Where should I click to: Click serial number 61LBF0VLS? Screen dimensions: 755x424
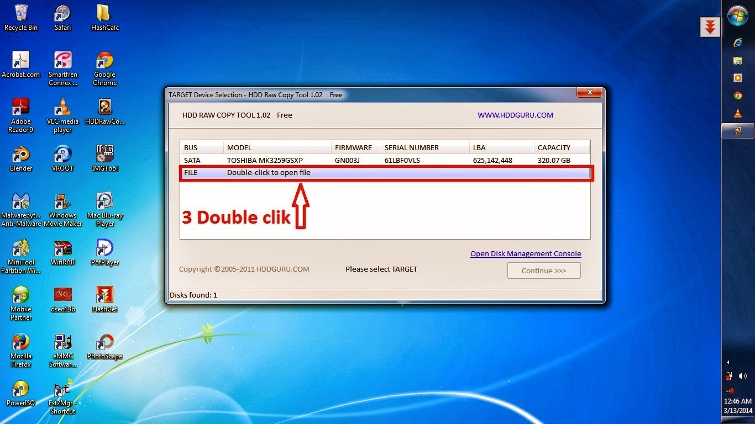(402, 160)
